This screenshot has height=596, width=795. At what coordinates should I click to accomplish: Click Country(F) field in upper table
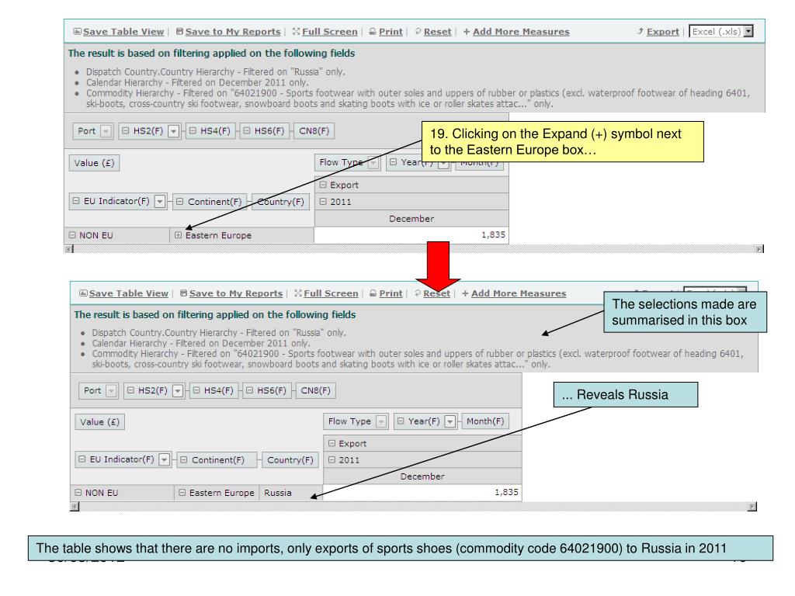pyautogui.click(x=280, y=202)
